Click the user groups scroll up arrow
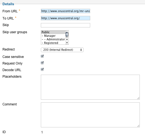 coord(67,39)
